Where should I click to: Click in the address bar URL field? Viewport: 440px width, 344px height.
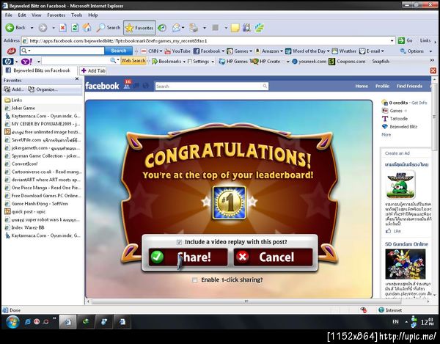point(208,41)
